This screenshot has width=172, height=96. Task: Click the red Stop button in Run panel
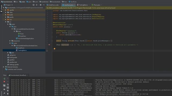[4, 82]
